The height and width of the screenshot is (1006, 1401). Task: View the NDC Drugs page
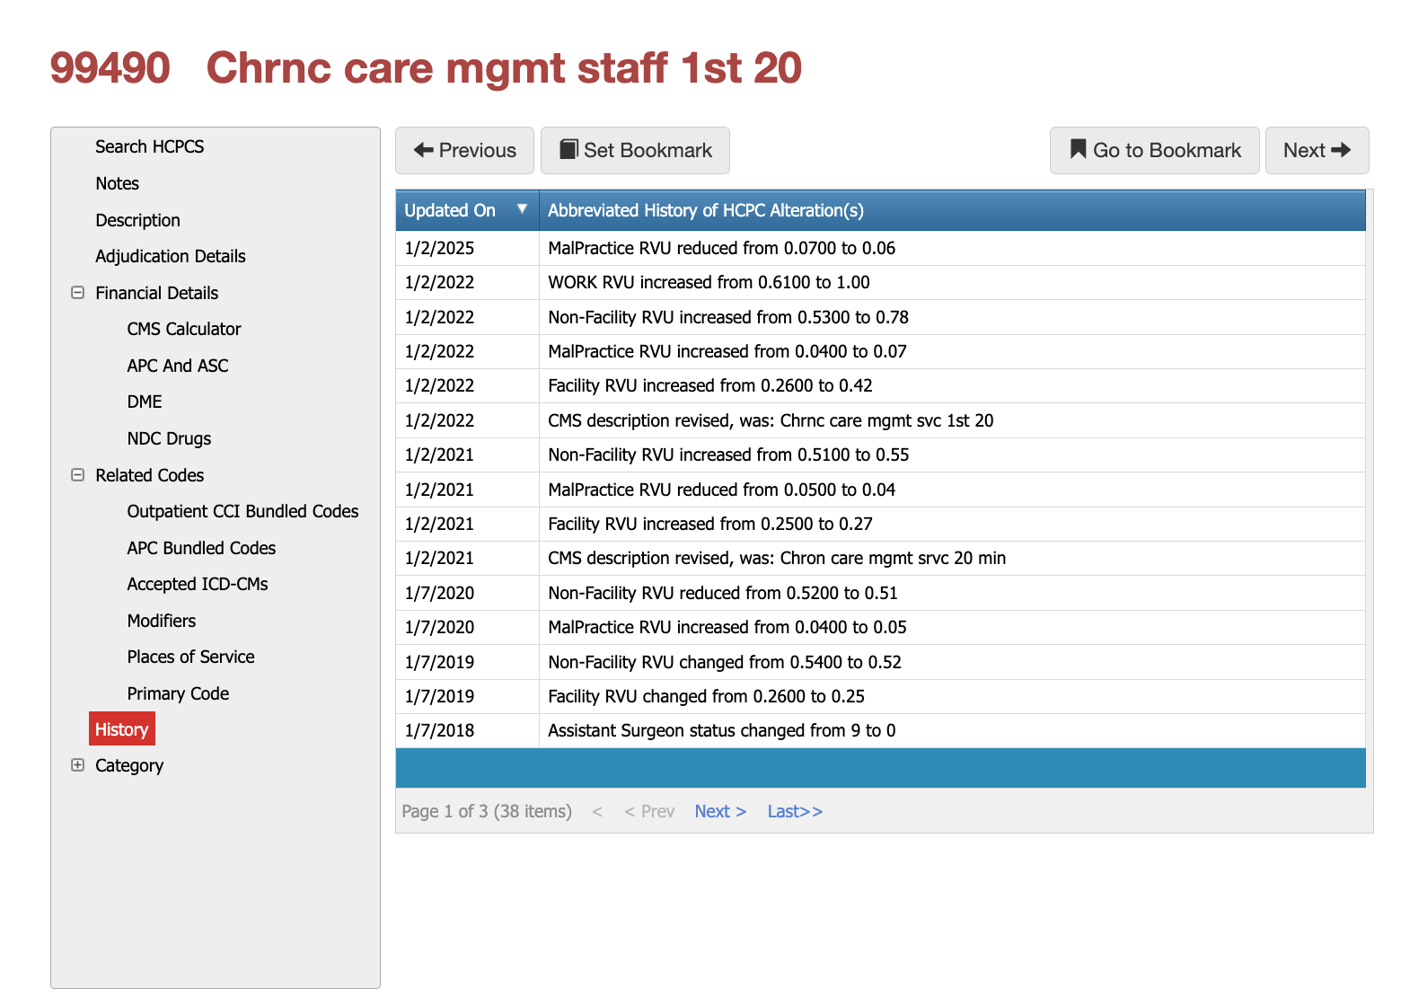[169, 438]
